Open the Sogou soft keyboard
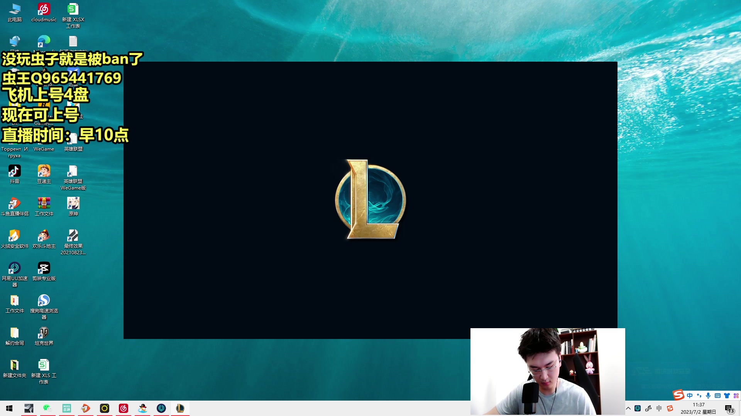This screenshot has width=741, height=416. tap(717, 396)
